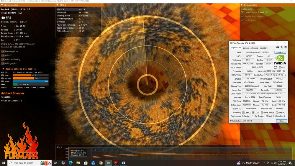Open Microsoft Store from the taskbar

(86, 163)
